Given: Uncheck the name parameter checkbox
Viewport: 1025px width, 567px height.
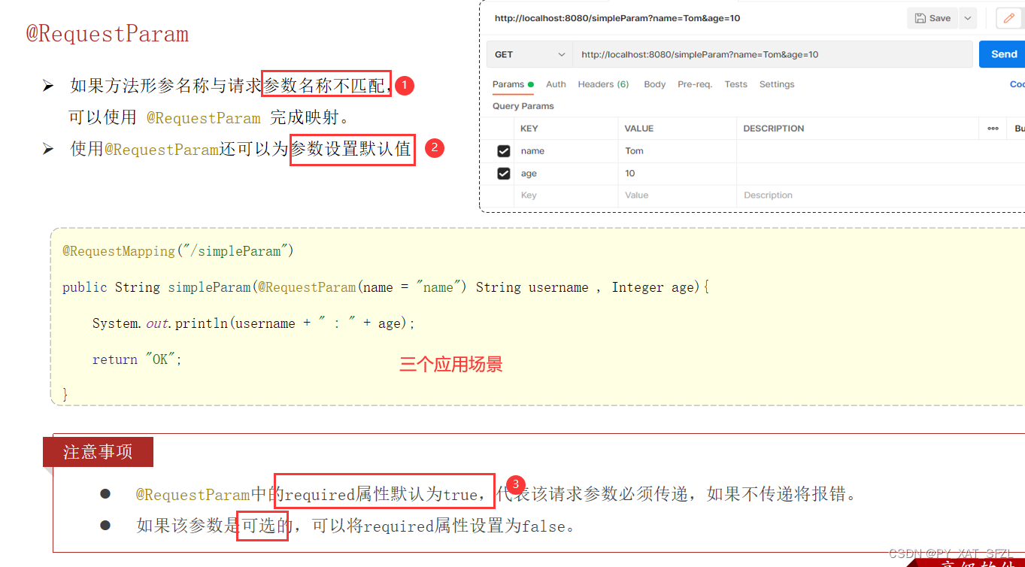Looking at the screenshot, I should coord(504,151).
